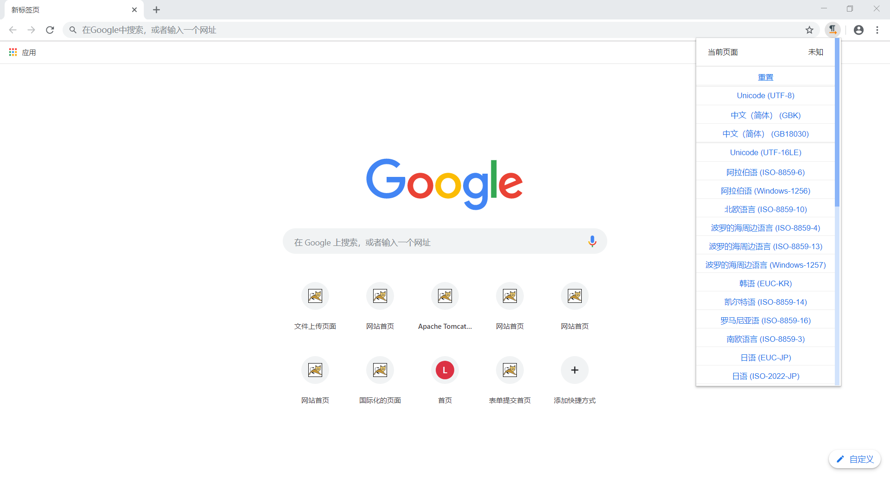Click the 重置 reset link in the popup
The width and height of the screenshot is (890, 477).
click(x=765, y=77)
